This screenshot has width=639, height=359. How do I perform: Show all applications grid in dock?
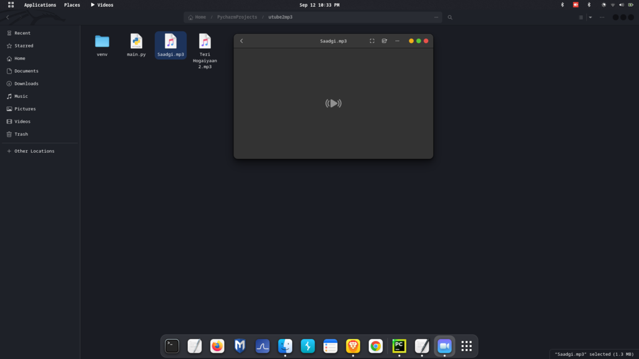pos(467,346)
